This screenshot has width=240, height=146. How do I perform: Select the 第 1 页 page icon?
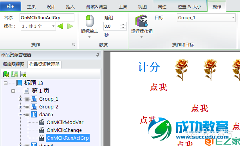tap(27, 91)
